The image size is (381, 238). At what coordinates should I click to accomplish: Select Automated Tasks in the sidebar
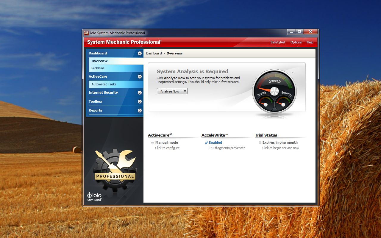116,84
